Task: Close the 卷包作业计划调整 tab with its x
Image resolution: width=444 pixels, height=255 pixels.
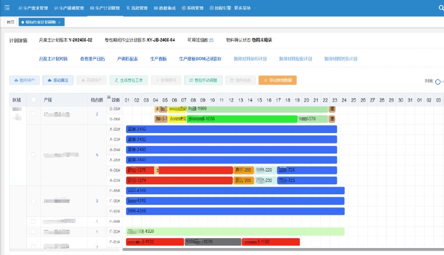Action: pyautogui.click(x=59, y=22)
